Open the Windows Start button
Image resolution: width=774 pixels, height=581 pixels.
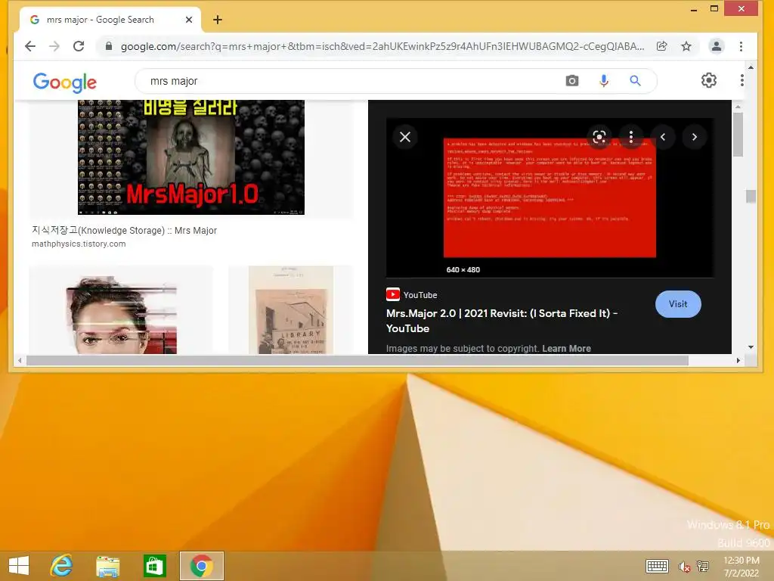pos(19,566)
